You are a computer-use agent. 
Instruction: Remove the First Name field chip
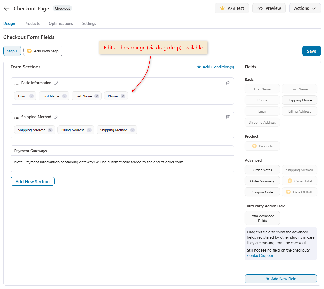point(64,96)
